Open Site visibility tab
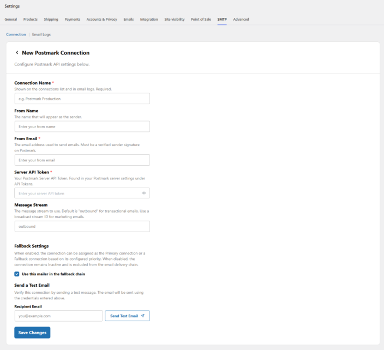Image resolution: width=384 pixels, height=350 pixels. click(x=175, y=19)
